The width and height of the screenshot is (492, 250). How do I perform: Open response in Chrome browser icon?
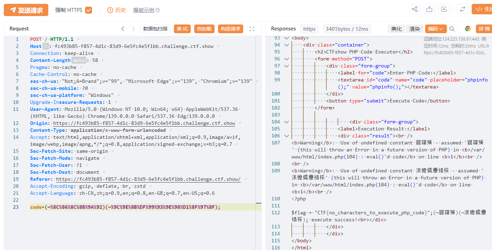point(468,29)
